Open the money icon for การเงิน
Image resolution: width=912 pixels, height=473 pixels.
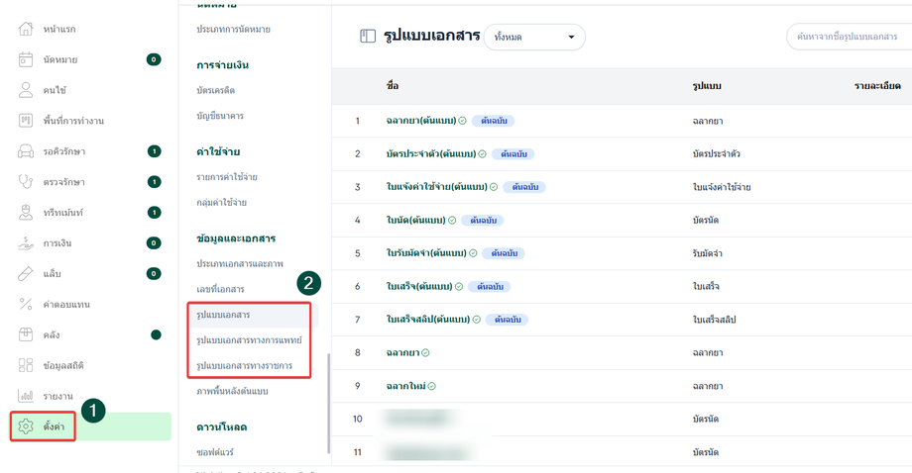[27, 242]
